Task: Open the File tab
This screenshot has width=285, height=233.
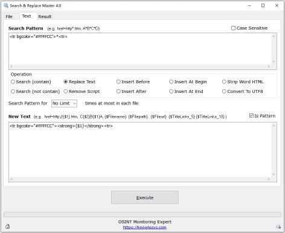Action: pyautogui.click(x=9, y=16)
